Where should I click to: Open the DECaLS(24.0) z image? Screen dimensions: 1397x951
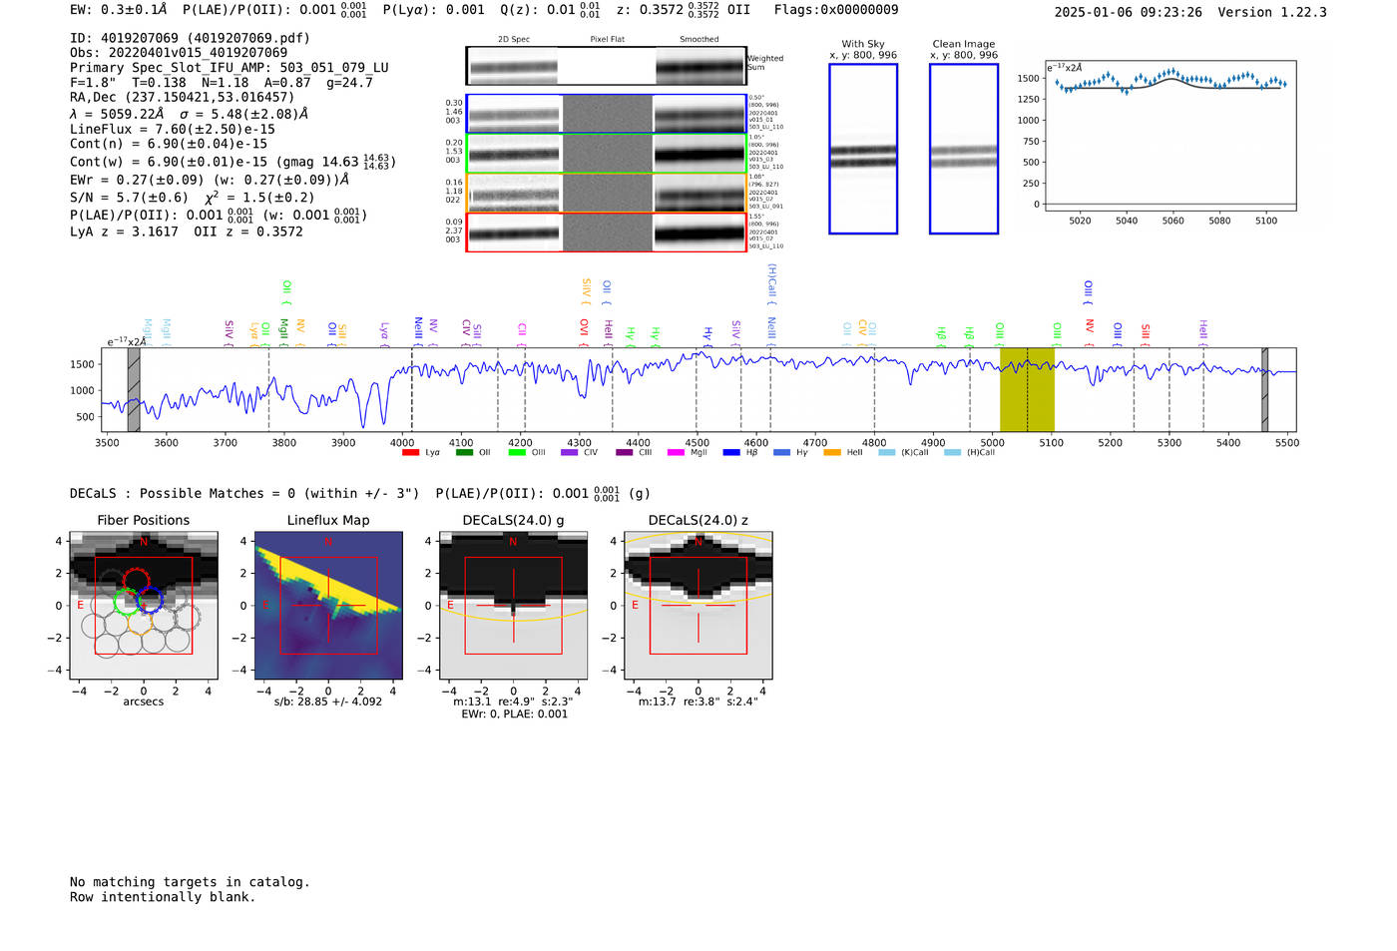pos(698,606)
